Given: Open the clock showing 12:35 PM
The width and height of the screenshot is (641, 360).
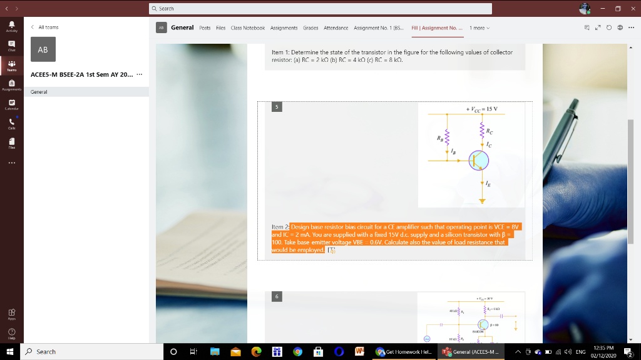Looking at the screenshot, I should pos(603,351).
